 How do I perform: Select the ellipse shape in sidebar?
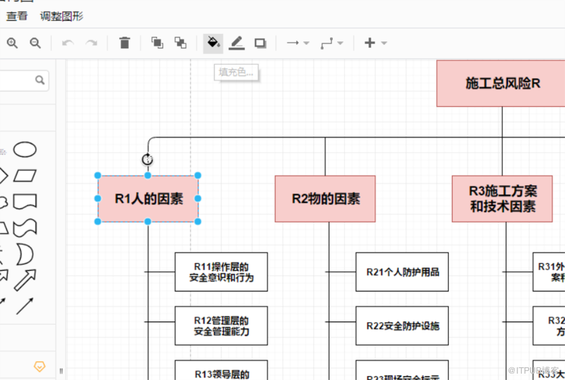(25, 150)
